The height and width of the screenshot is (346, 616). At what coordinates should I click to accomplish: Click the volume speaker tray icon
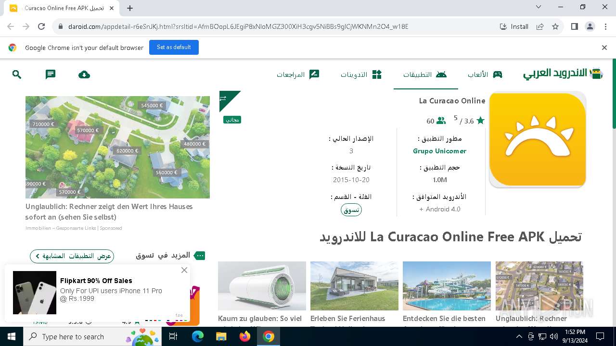(553, 336)
